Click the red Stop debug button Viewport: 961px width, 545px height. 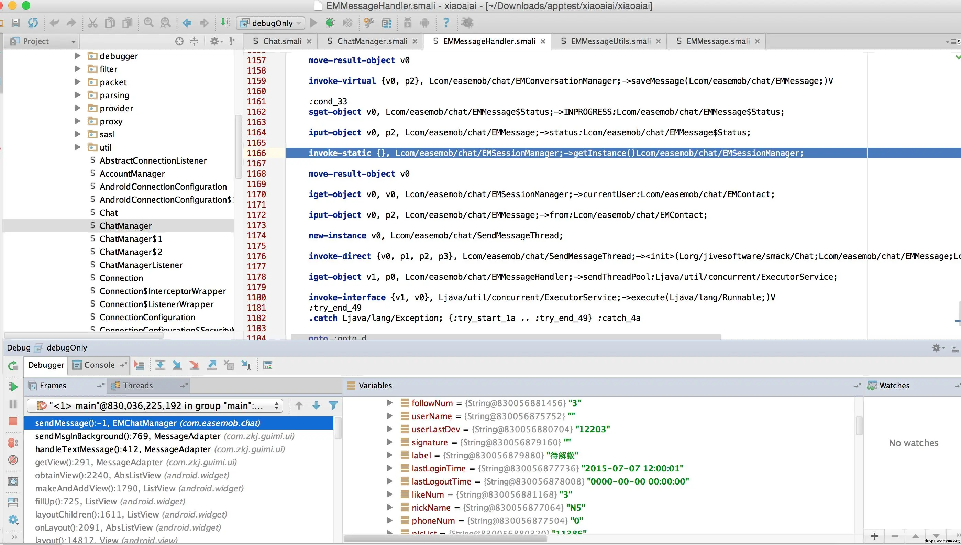click(x=13, y=422)
